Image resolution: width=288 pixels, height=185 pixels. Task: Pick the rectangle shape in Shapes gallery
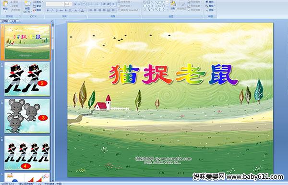(160, 2)
